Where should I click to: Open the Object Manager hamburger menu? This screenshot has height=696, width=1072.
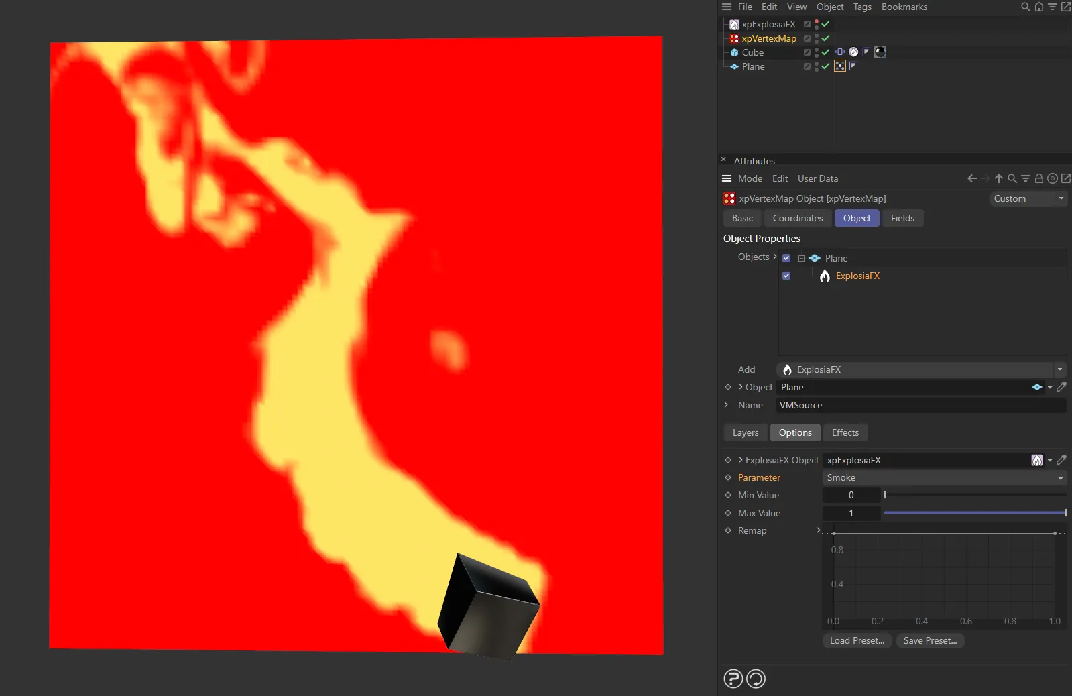[x=727, y=7]
